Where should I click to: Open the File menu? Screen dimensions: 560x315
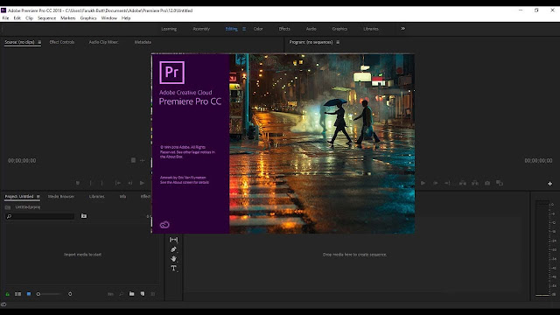(5, 17)
